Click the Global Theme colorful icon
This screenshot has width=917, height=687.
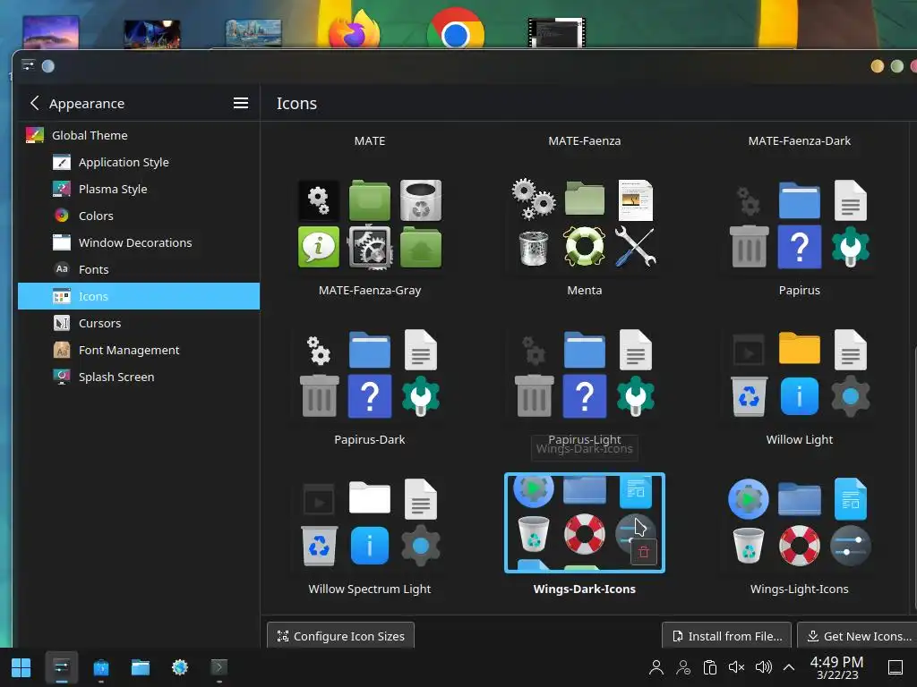tap(35, 135)
